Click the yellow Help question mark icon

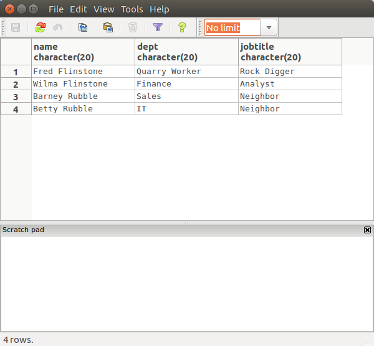182,27
